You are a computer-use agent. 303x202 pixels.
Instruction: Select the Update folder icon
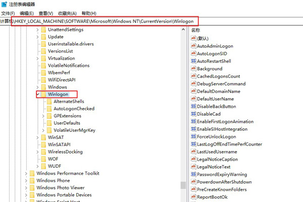pos(43,37)
